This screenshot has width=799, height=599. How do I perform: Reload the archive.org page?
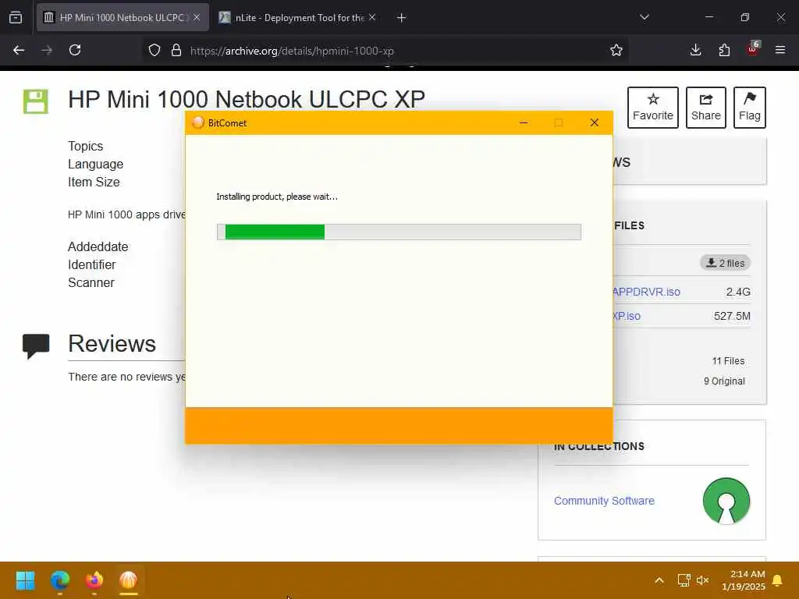click(x=75, y=51)
